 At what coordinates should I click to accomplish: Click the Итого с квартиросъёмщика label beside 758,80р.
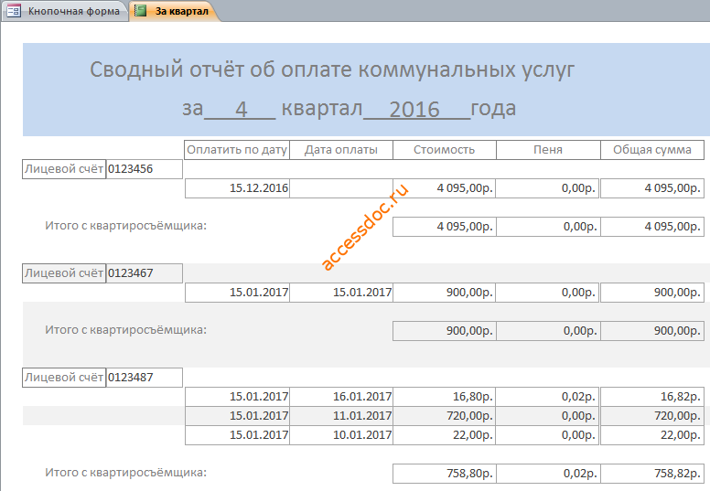125,473
